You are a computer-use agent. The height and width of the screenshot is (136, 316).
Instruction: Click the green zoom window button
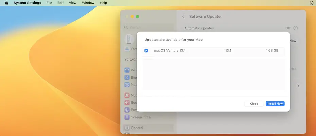[138, 17]
